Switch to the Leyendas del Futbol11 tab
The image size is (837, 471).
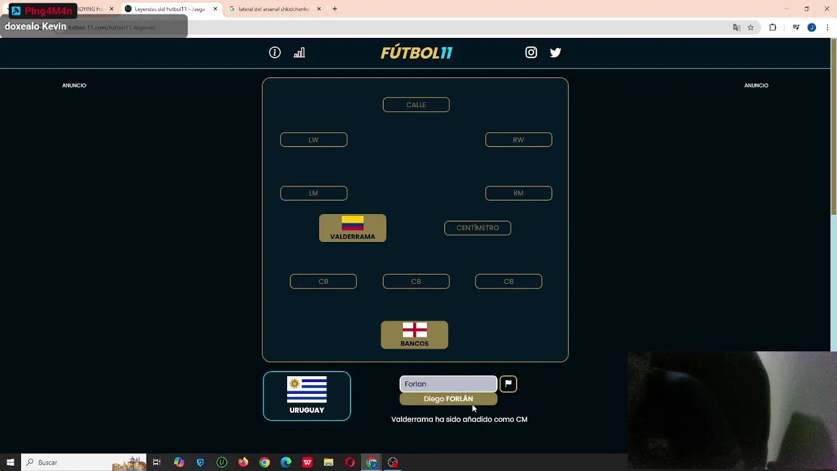170,9
